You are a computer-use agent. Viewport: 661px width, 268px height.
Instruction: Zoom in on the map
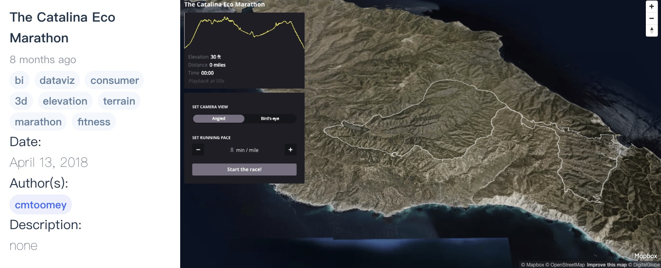(x=651, y=6)
